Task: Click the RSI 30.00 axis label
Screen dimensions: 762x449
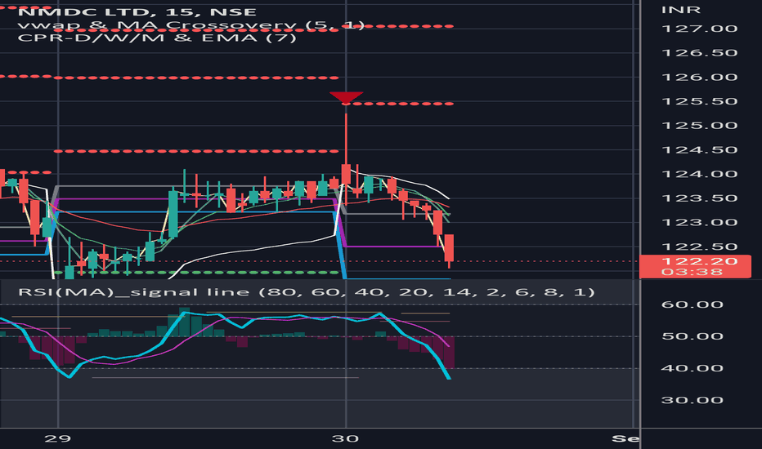Action: pos(692,401)
